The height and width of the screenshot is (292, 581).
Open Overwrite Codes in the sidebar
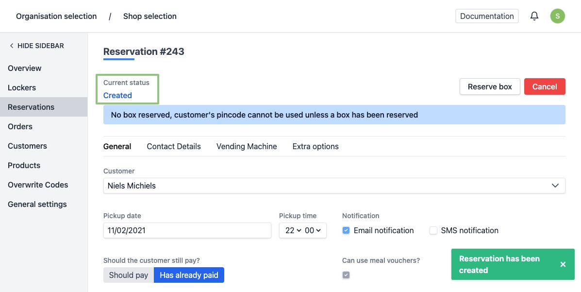[38, 185]
